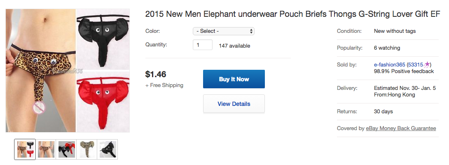This screenshot has width=449, height=165.
Task: Select the first gallery thumbnail
Action: click(x=24, y=149)
